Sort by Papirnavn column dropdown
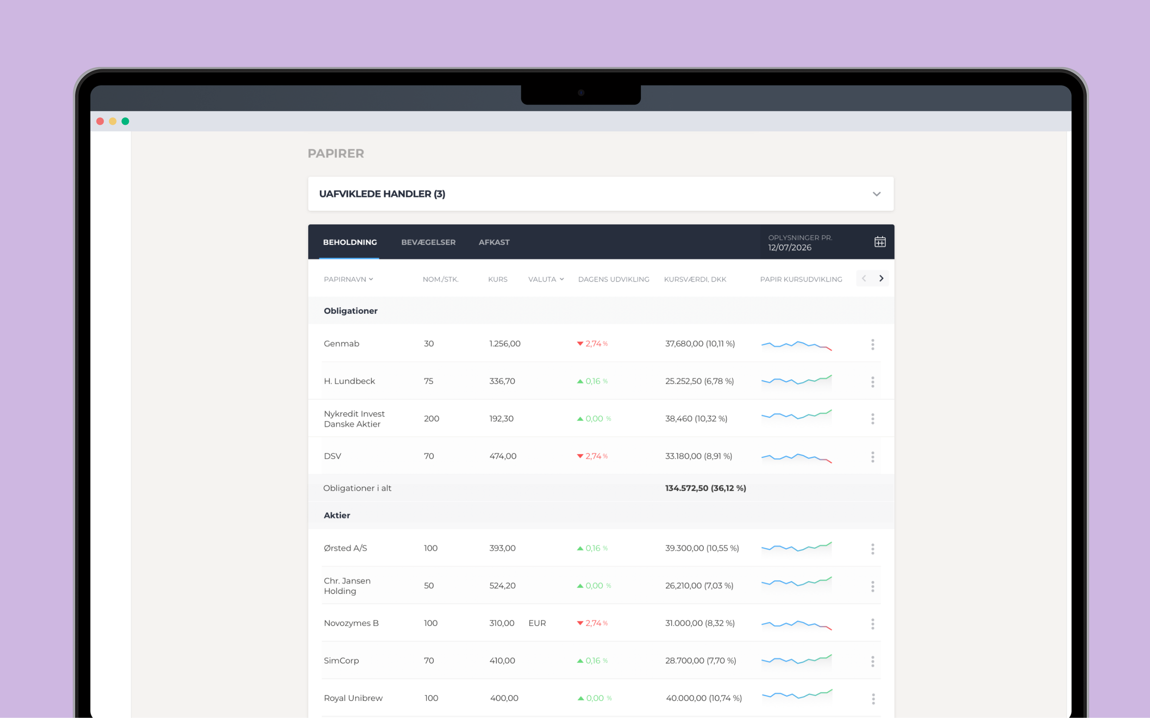The image size is (1150, 718). click(348, 279)
